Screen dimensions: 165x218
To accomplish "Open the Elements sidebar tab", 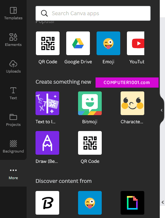I will pyautogui.click(x=13, y=40).
